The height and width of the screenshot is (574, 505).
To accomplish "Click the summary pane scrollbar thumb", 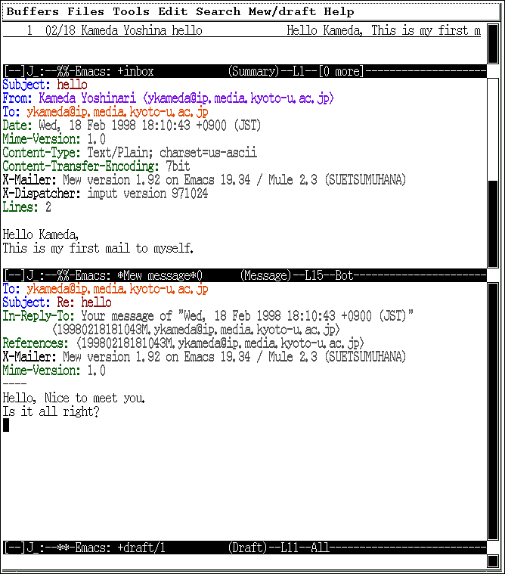I will tap(493, 45).
